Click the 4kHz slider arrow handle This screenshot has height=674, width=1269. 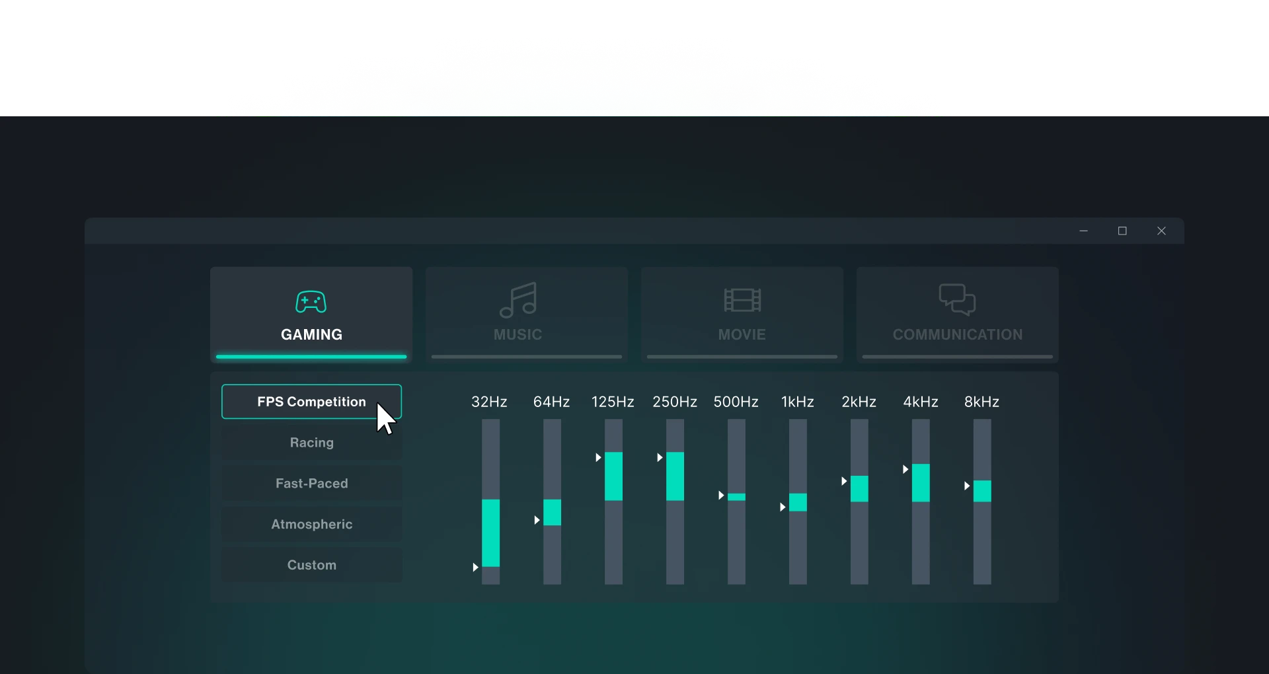coord(905,469)
